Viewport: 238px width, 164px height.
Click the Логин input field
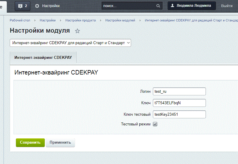tap(179, 92)
